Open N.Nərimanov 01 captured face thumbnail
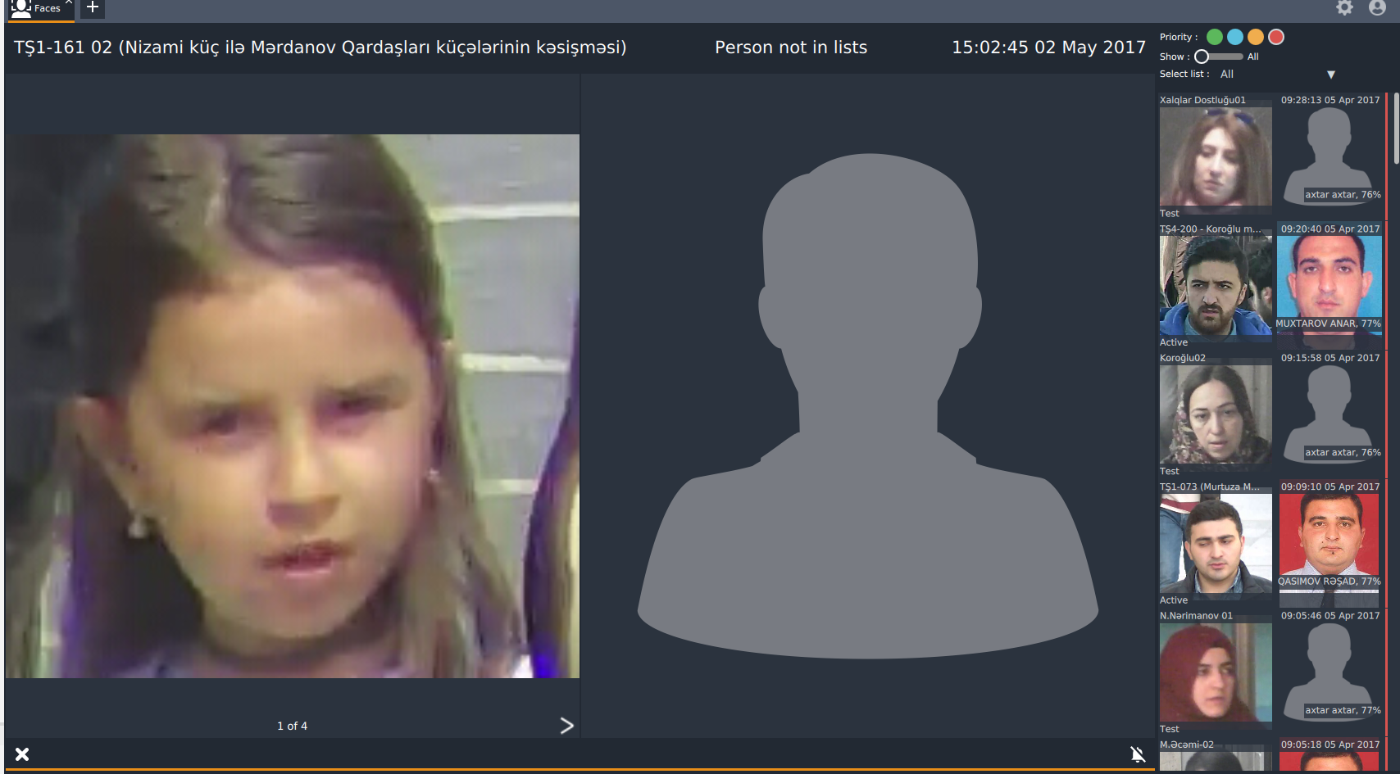1400x774 pixels. tap(1216, 672)
